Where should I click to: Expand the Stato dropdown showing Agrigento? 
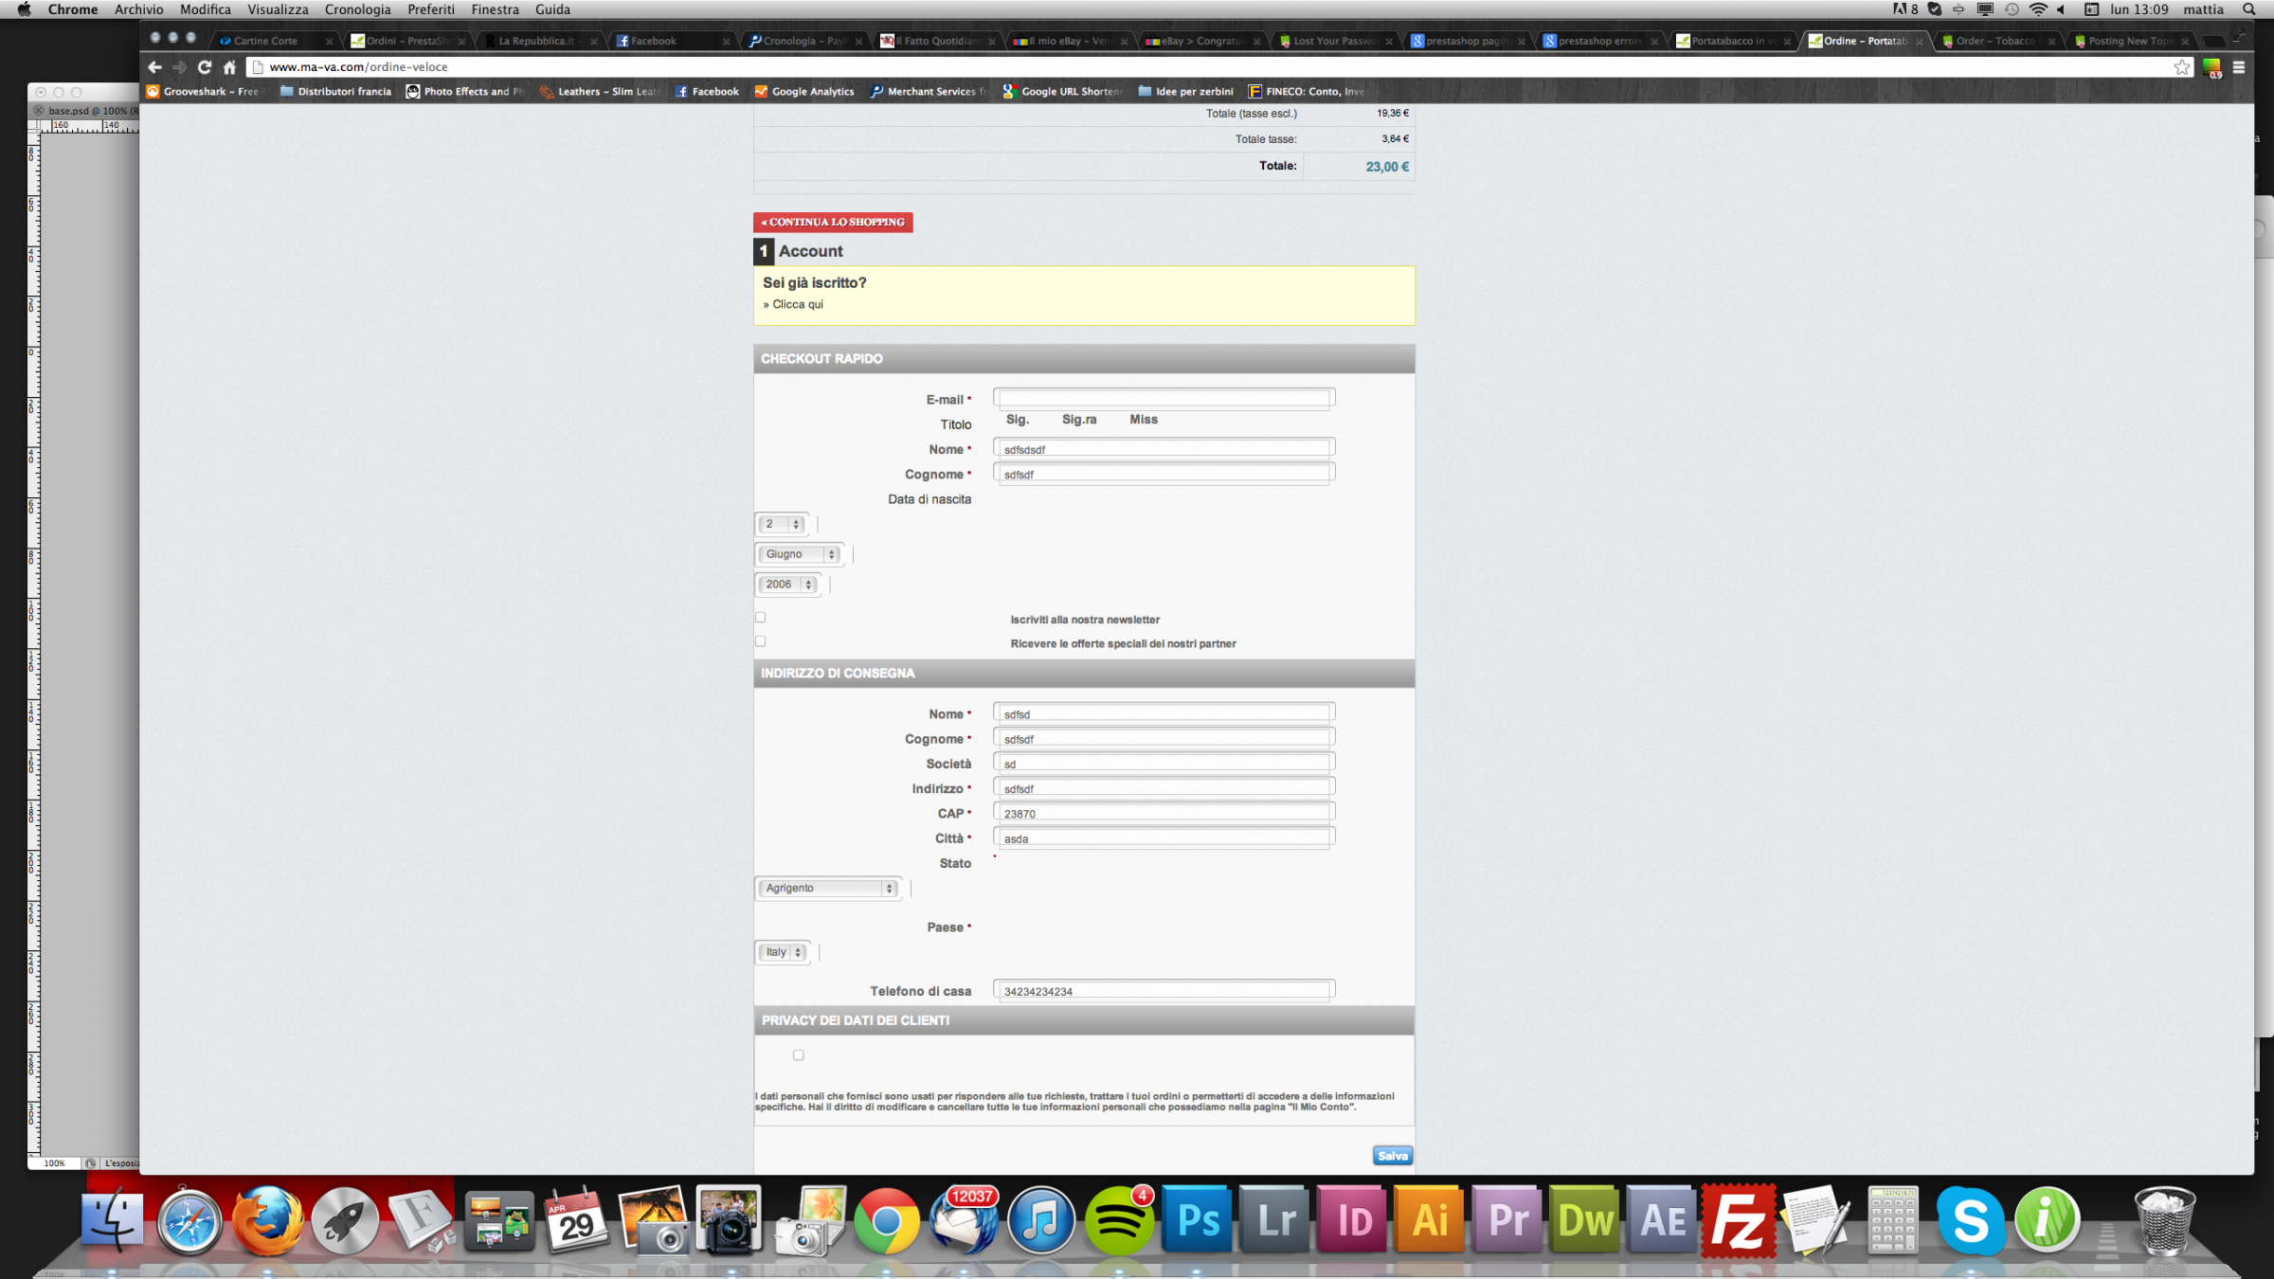coord(829,888)
